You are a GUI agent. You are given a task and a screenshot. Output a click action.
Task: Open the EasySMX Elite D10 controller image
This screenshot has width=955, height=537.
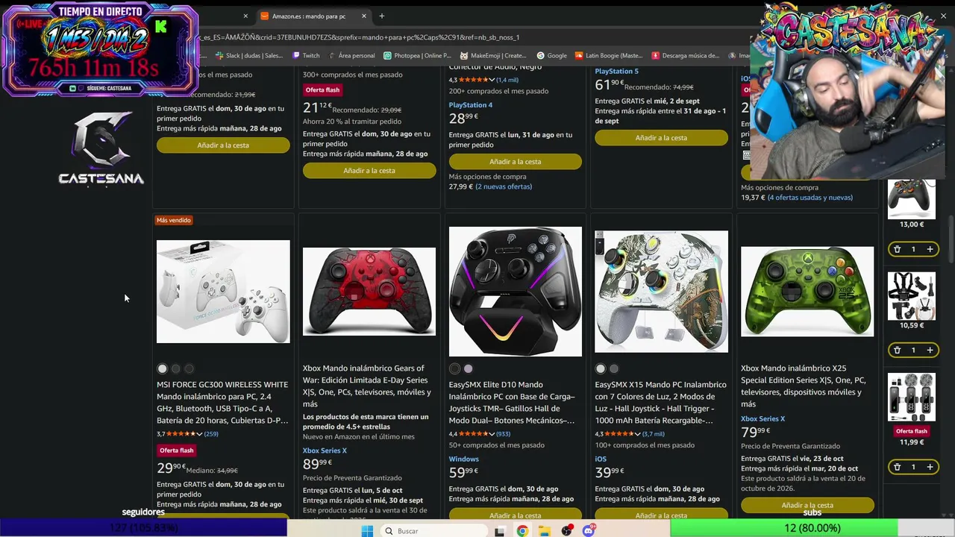[516, 292]
